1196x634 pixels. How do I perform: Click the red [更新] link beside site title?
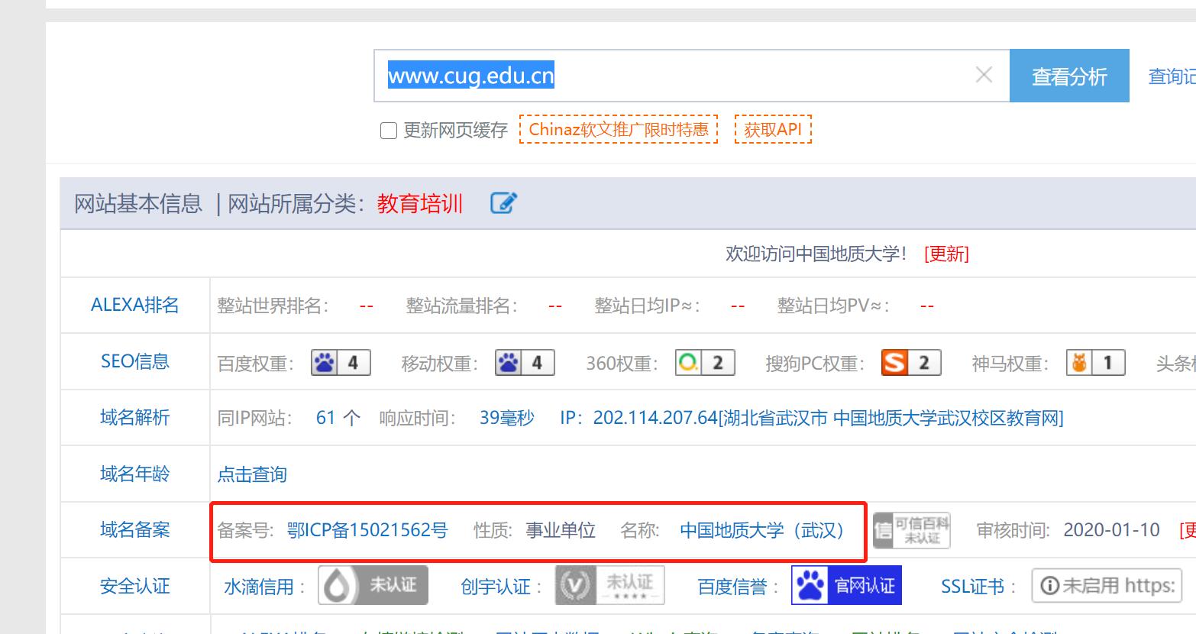coord(946,254)
